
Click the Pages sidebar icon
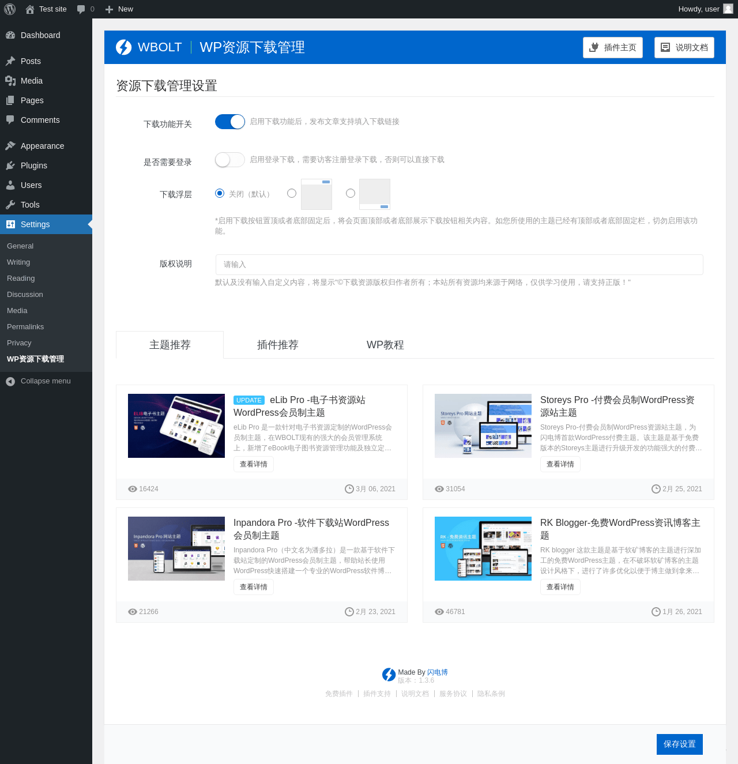tap(10, 100)
